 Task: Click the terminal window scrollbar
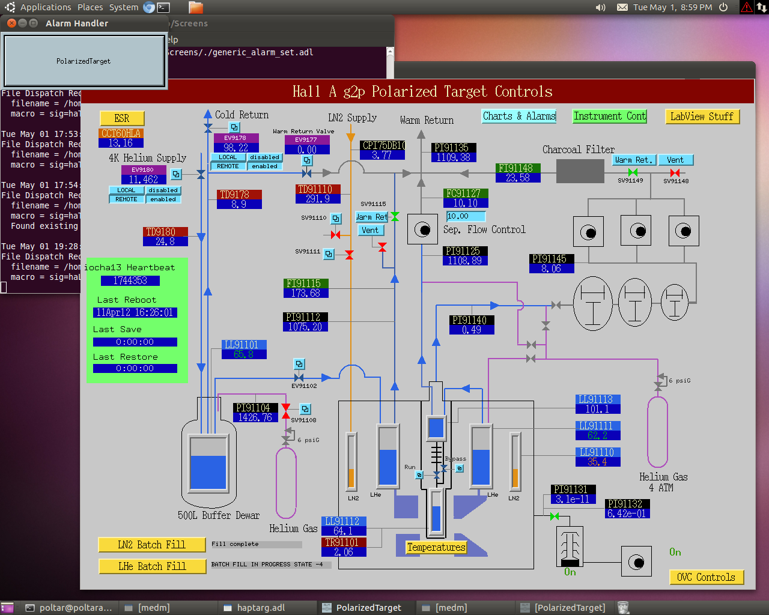click(x=390, y=62)
